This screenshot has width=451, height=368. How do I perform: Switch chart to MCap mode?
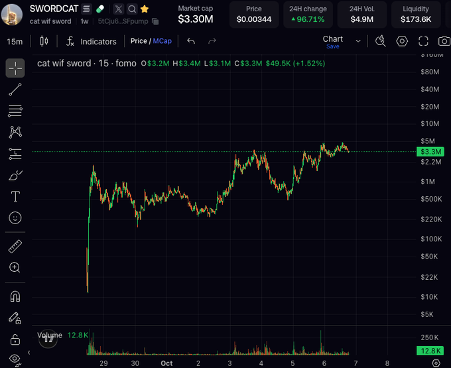click(x=162, y=41)
